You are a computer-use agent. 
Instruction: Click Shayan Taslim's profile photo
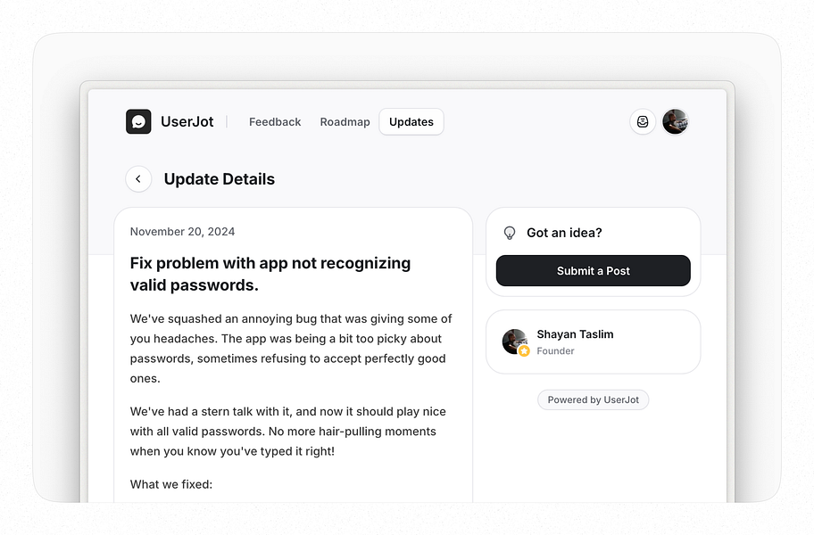tap(515, 342)
